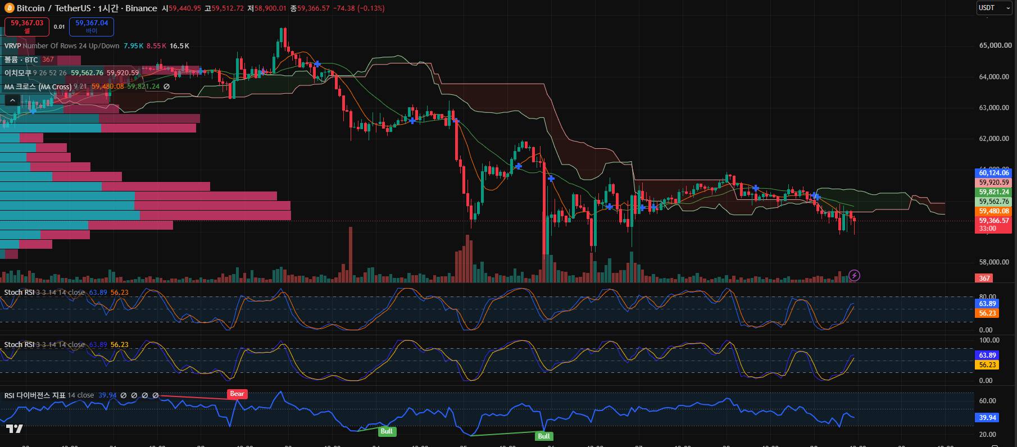
Task: Select the VRVP total volume 16.5K
Action: [180, 46]
